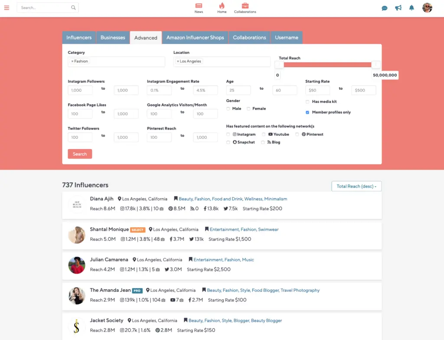This screenshot has height=340, width=444.
Task: Open the News icon in header
Action: (x=199, y=6)
